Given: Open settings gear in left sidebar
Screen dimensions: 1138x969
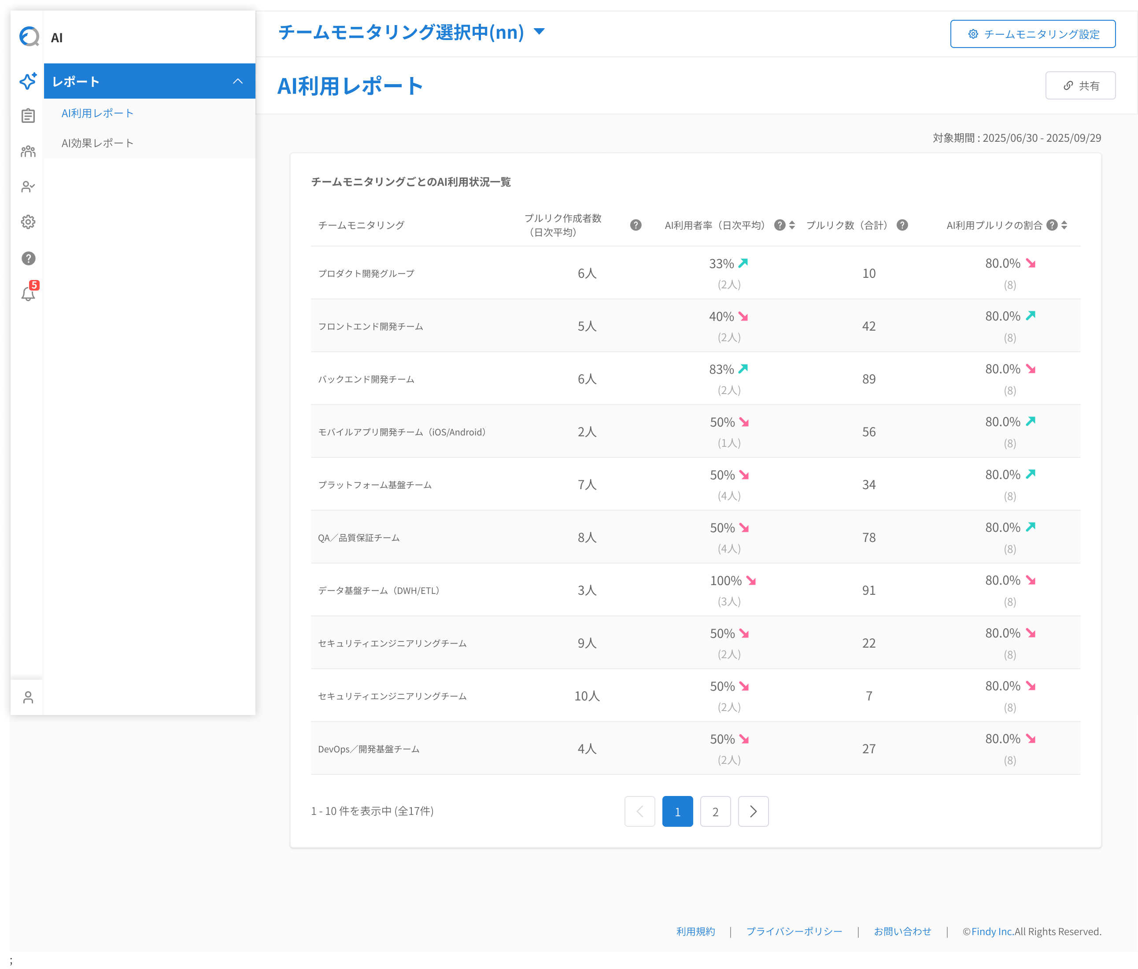Looking at the screenshot, I should 28,222.
